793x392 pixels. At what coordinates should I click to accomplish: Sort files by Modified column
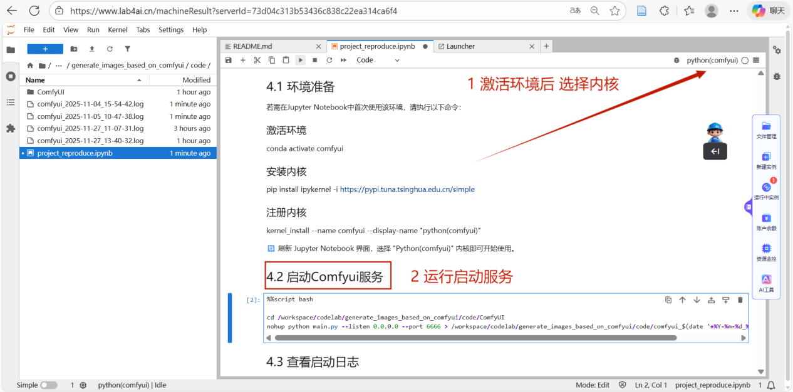[182, 80]
